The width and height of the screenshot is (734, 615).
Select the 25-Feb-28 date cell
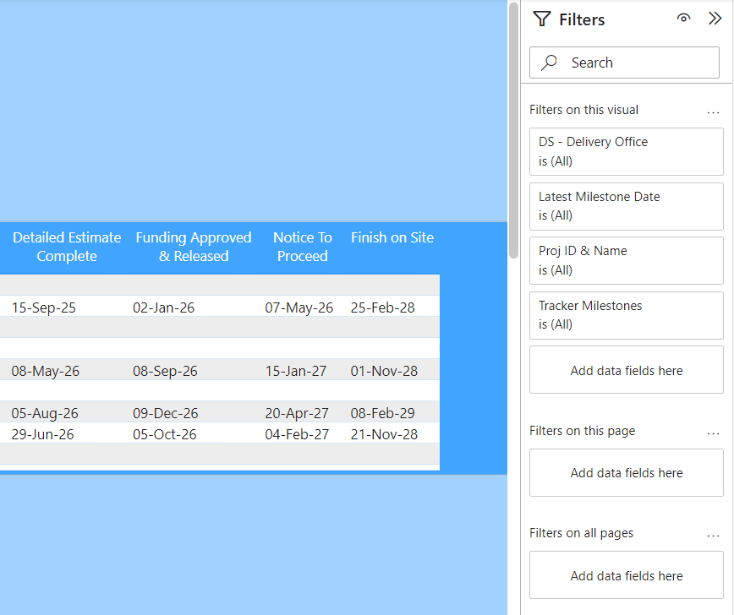pos(382,307)
